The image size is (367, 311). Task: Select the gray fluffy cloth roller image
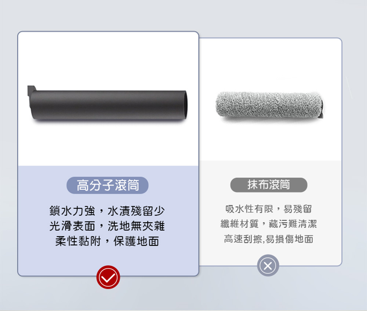[x=269, y=105]
